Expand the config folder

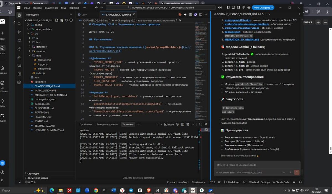[x=49, y=25]
